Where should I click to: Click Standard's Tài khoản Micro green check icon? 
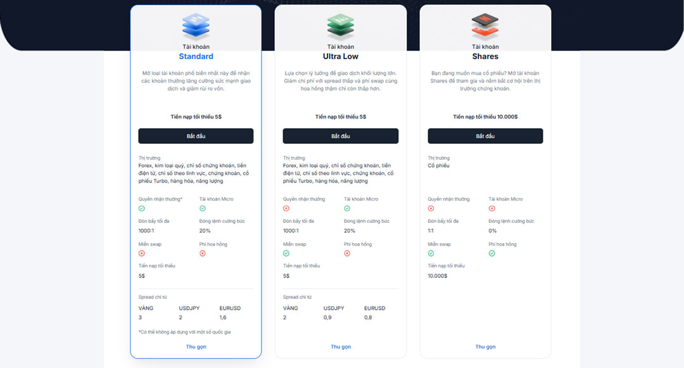point(203,208)
